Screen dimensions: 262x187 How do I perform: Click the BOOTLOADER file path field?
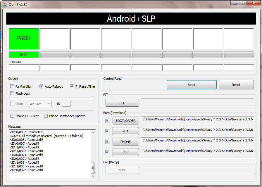pyautogui.click(x=197, y=120)
